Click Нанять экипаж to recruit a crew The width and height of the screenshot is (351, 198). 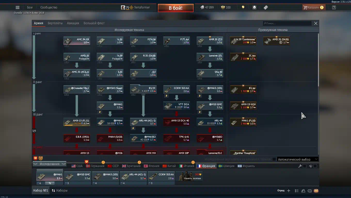(x=189, y=176)
